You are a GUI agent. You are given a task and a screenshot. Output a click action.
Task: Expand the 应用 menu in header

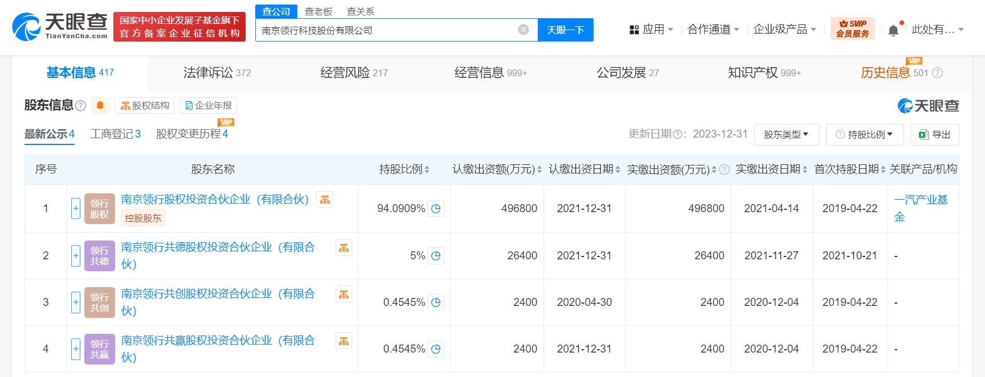(651, 30)
